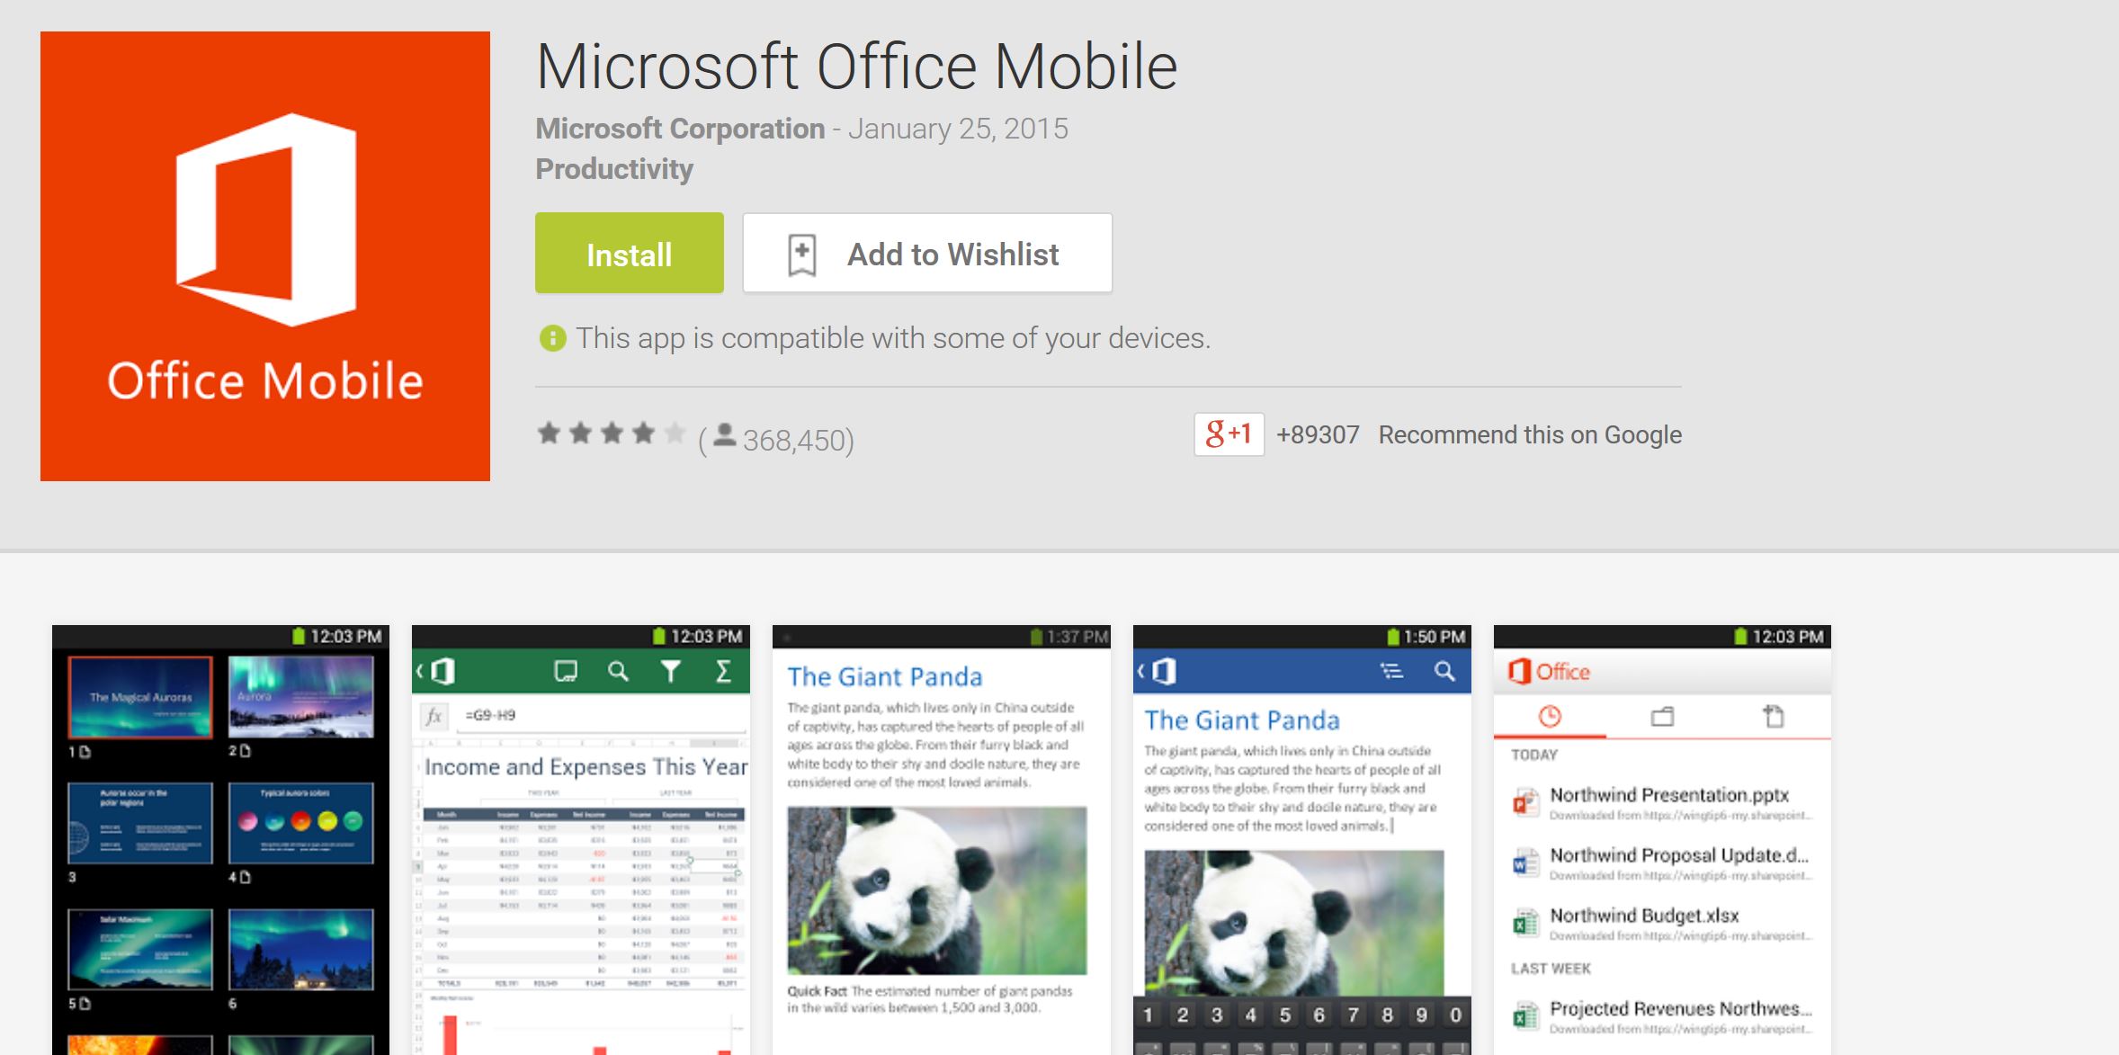
Task: Click the green Install button
Action: (630, 253)
